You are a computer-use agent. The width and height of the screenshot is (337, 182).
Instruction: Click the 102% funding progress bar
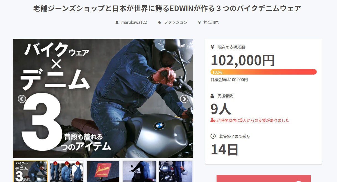(x=264, y=72)
